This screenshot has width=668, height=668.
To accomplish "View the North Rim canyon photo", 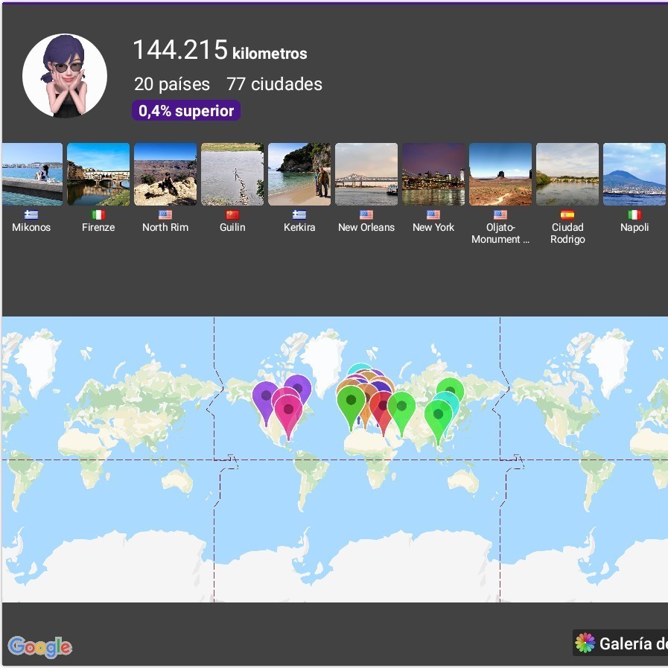I will pyautogui.click(x=165, y=174).
